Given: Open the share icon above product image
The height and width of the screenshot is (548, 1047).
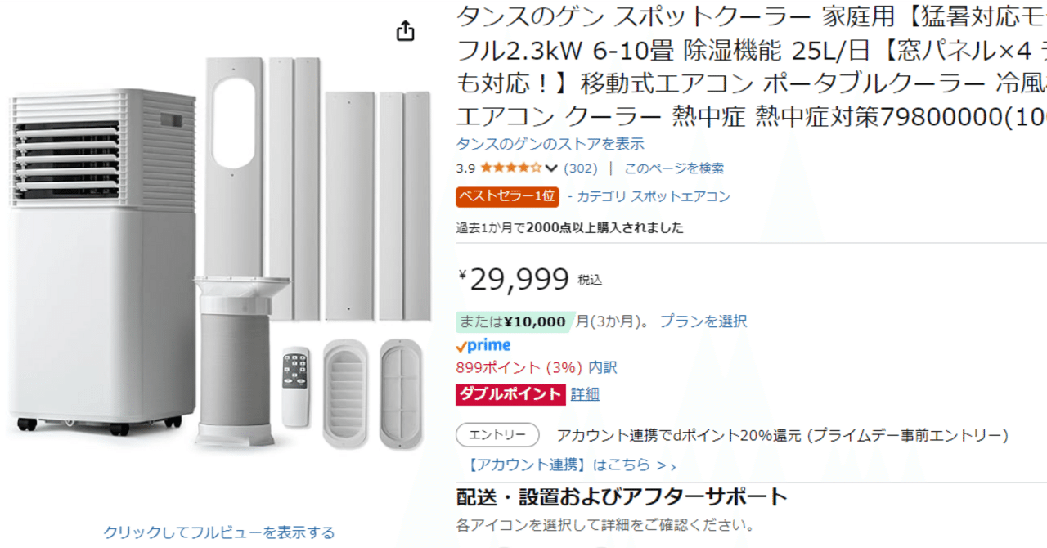Looking at the screenshot, I should [x=404, y=30].
